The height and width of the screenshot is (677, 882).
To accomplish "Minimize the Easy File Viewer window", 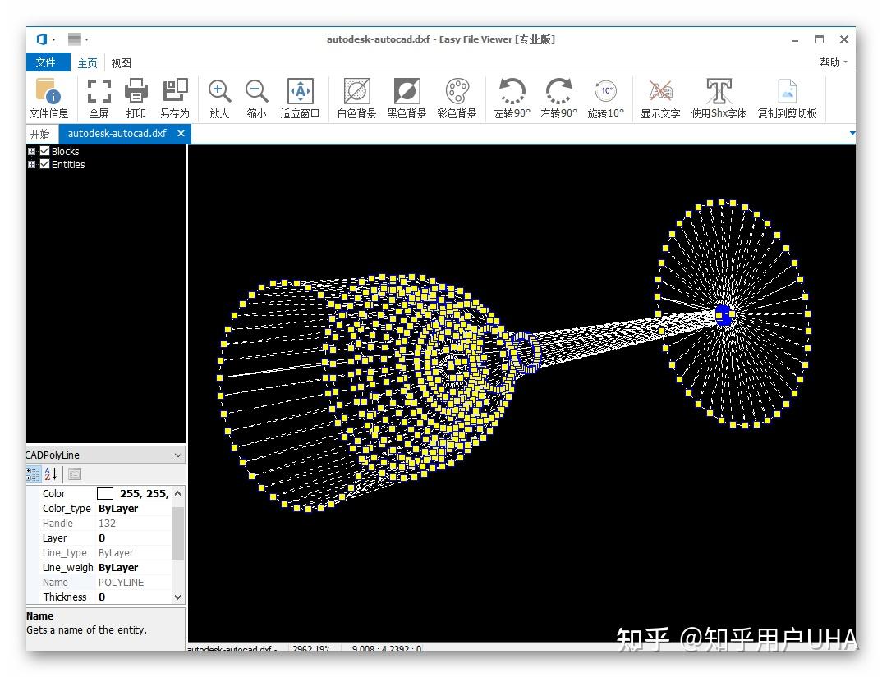I will tap(795, 40).
